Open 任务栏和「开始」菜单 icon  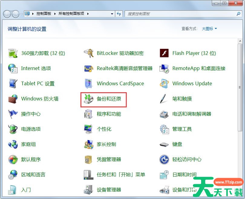click(x=88, y=175)
